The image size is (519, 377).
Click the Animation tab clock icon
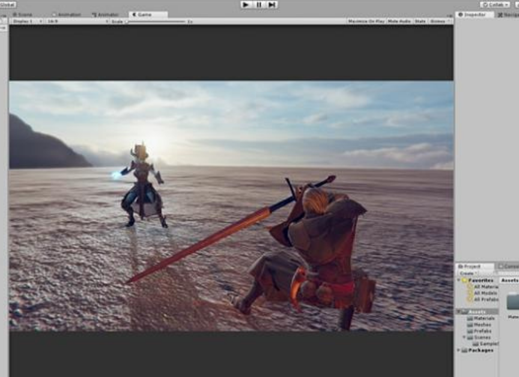click(x=54, y=14)
